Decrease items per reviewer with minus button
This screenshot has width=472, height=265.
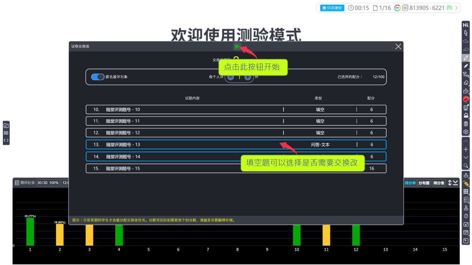pyautogui.click(x=231, y=77)
